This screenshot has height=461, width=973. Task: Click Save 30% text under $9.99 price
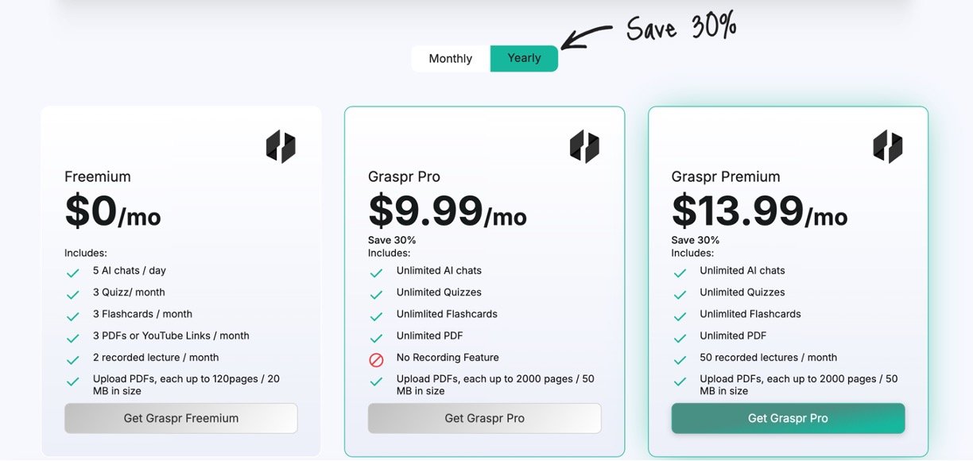(x=392, y=240)
